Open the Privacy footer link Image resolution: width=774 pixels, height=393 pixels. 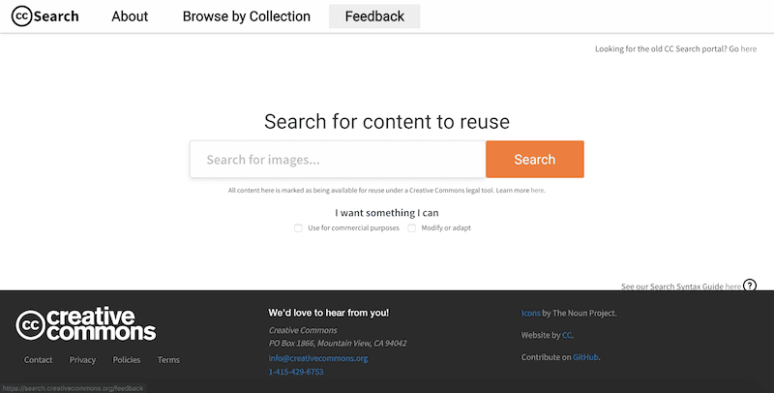(x=83, y=360)
